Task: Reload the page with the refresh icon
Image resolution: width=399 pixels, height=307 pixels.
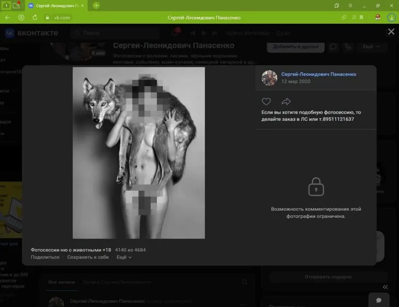Action: (35, 17)
